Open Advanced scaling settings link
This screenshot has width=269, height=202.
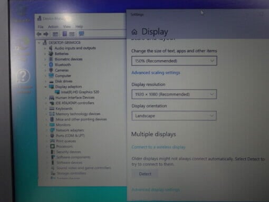point(156,73)
